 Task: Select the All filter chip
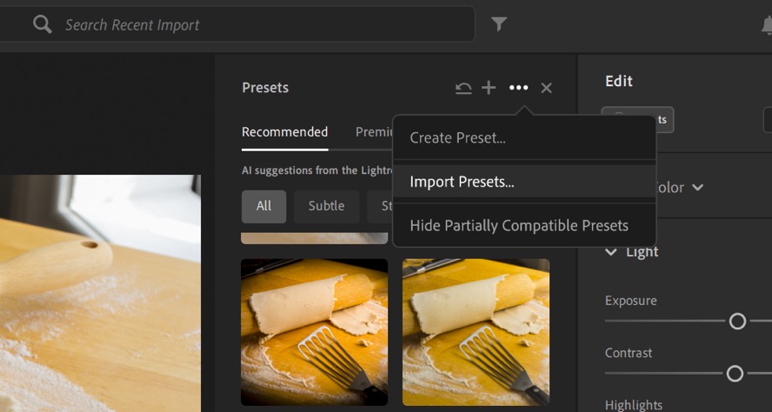pos(263,206)
